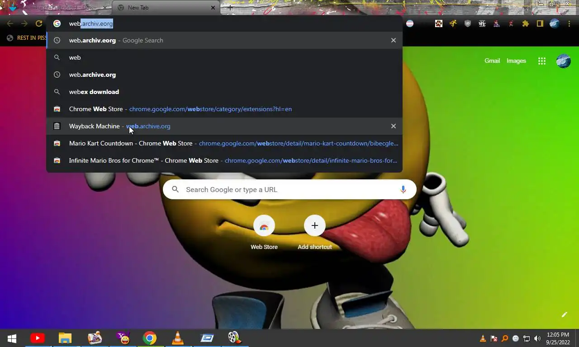Pick the "webex download" suggestion

tap(224, 92)
